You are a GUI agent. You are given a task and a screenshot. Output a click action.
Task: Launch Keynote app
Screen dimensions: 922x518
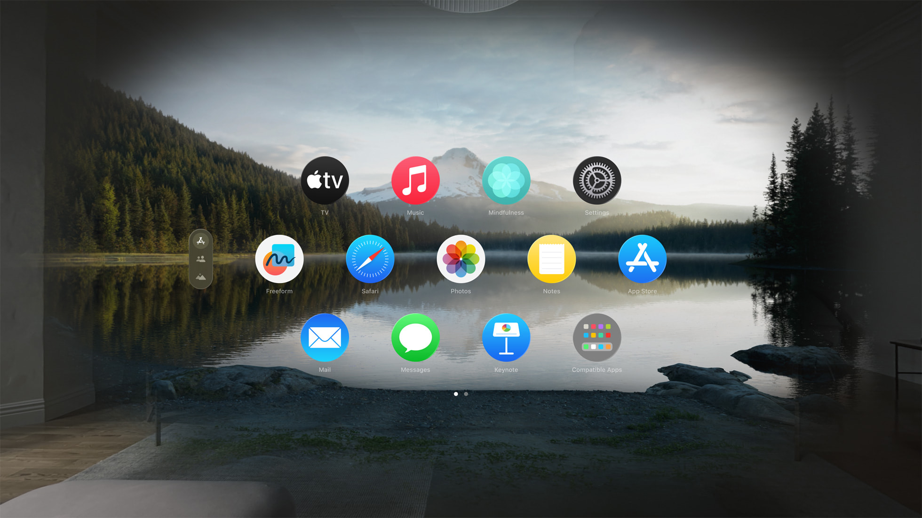pyautogui.click(x=507, y=338)
